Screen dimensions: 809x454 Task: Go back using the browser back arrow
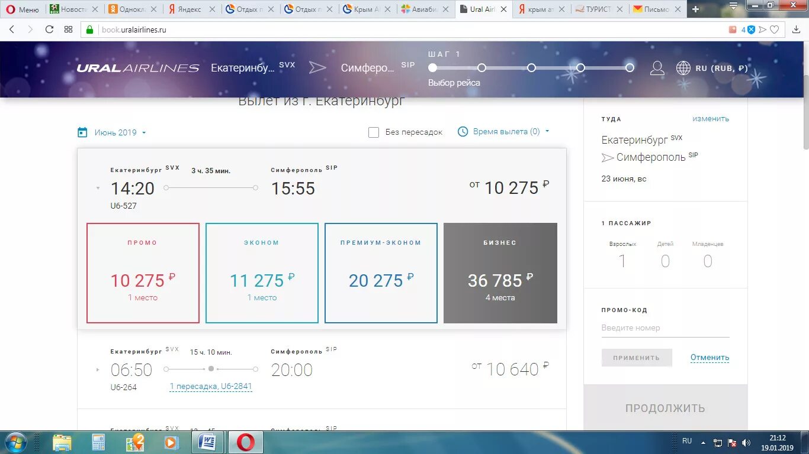pyautogui.click(x=12, y=30)
